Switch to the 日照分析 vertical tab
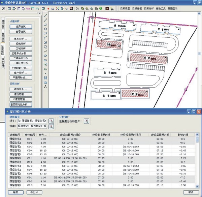This screenshot has width=202, height=197. pyautogui.click(x=2, y=50)
